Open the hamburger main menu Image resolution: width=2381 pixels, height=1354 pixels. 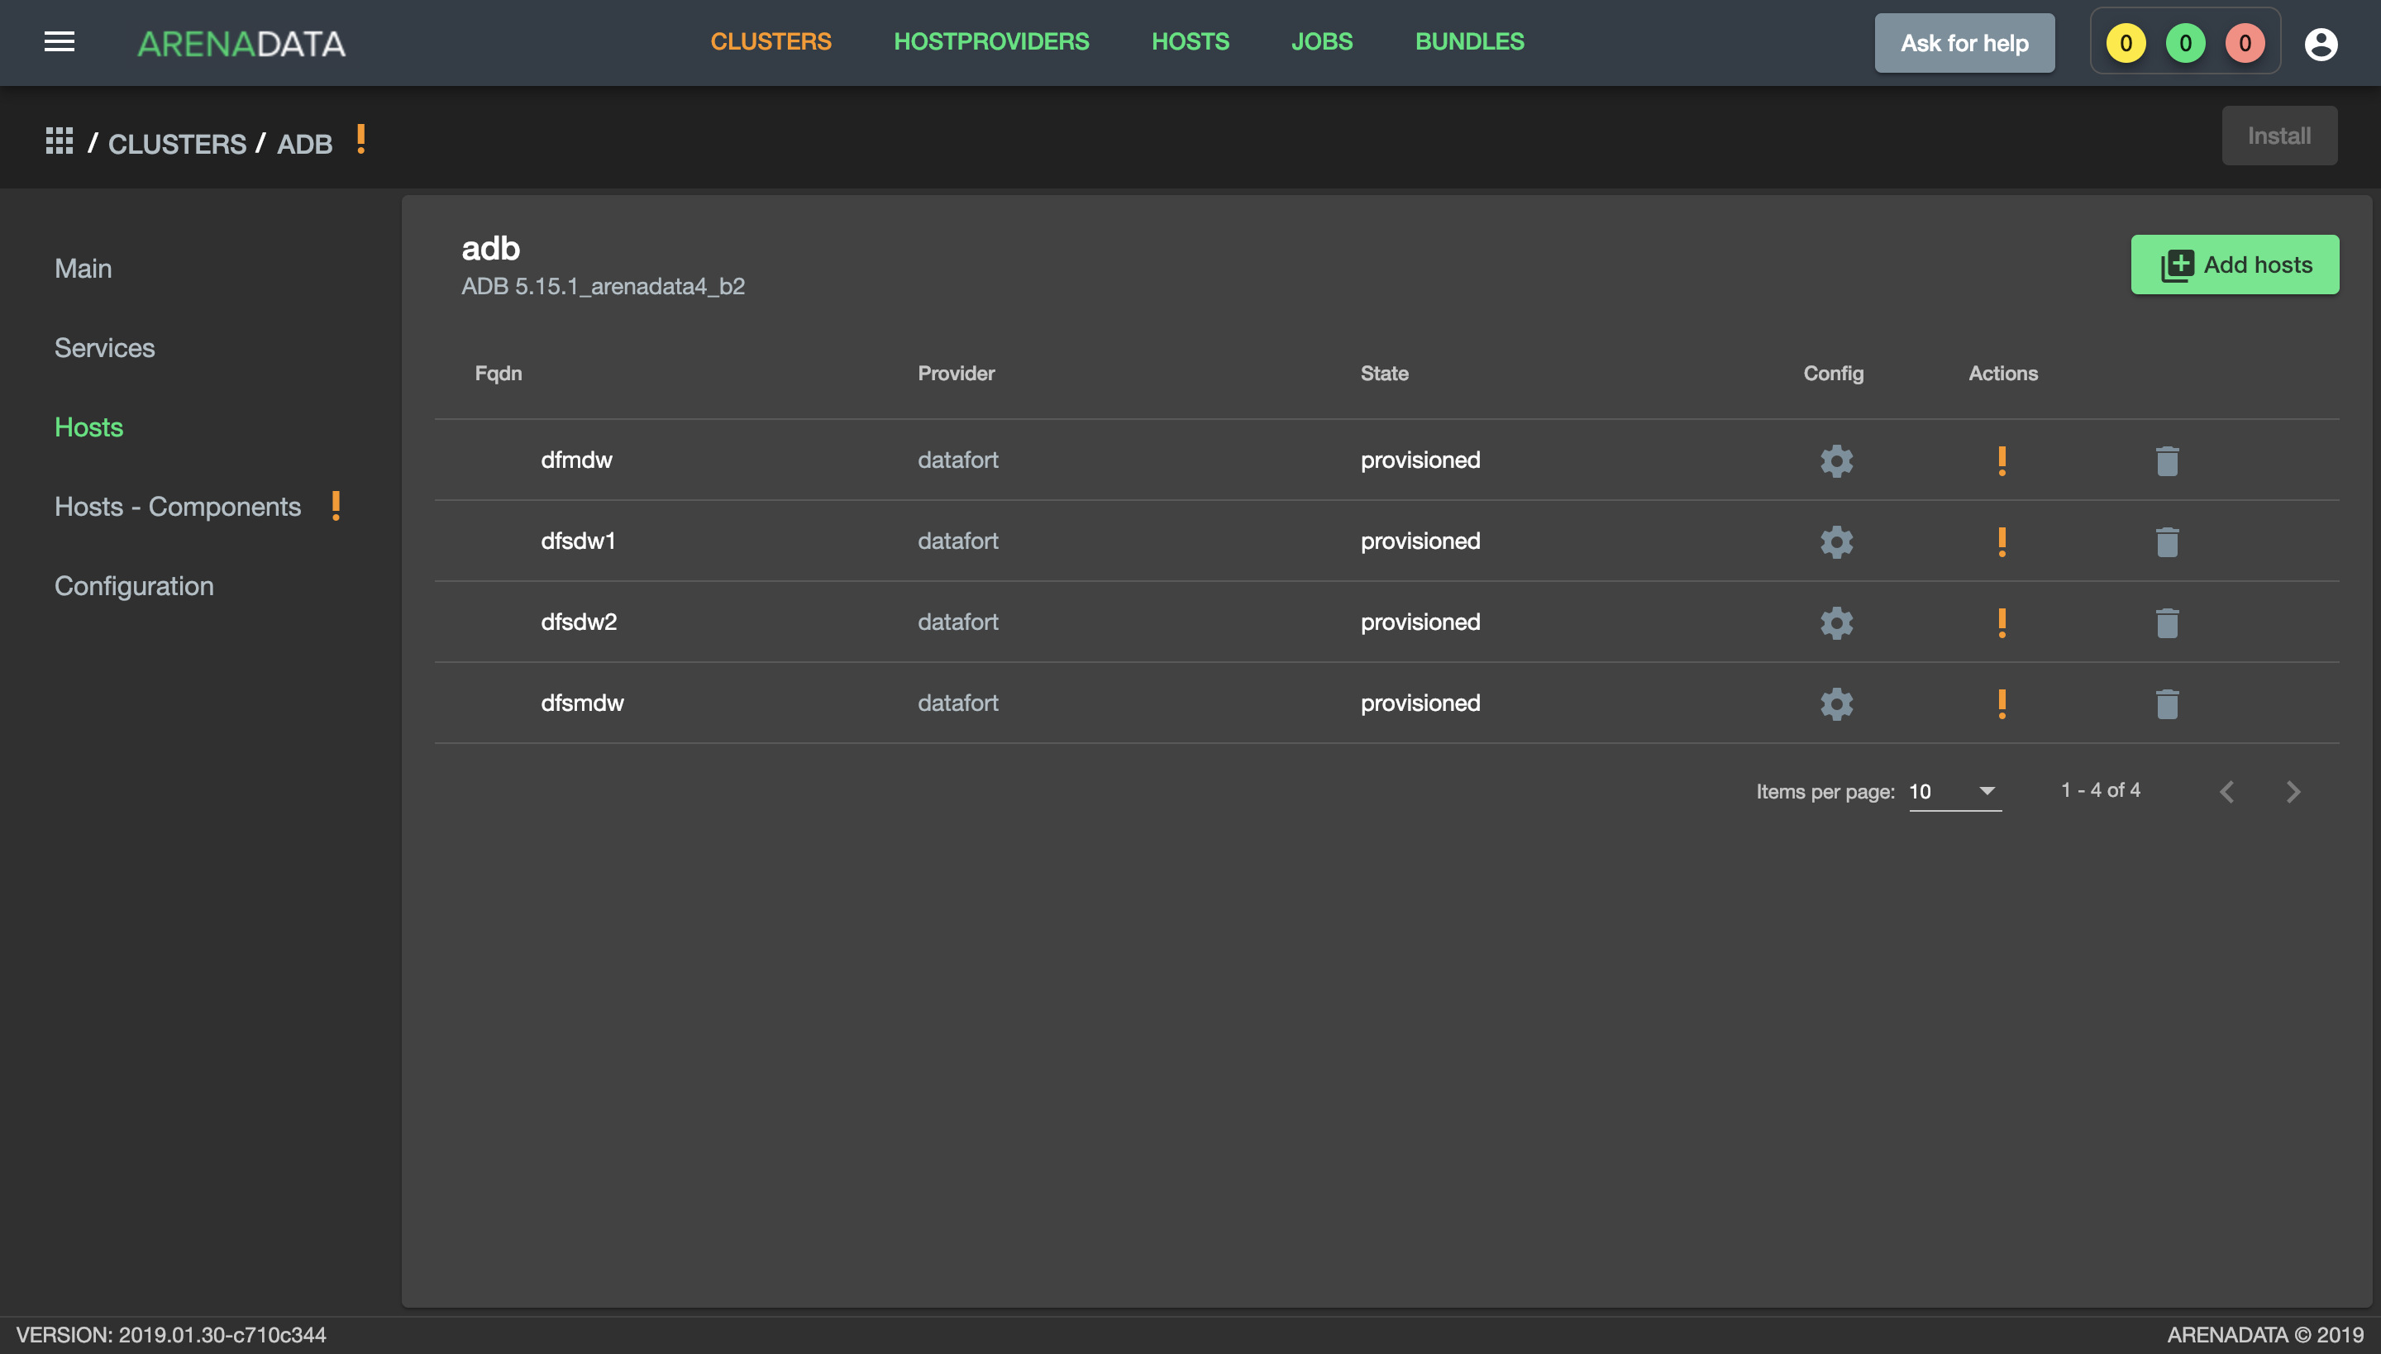60,42
